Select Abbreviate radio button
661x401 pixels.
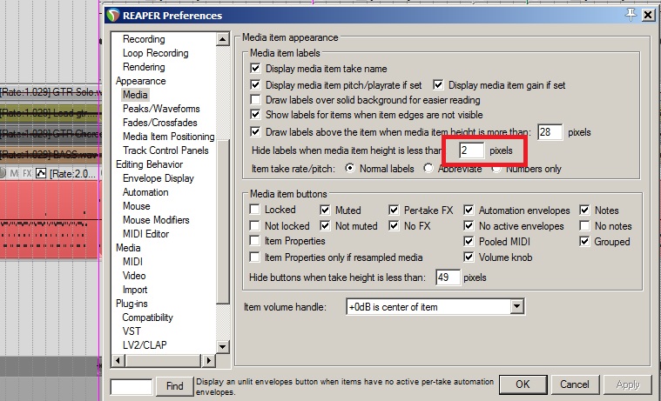pos(428,169)
